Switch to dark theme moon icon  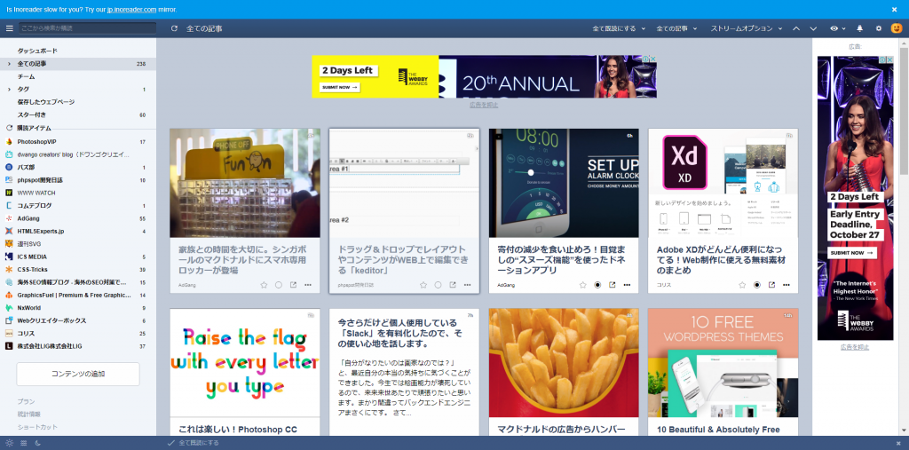[x=37, y=443]
